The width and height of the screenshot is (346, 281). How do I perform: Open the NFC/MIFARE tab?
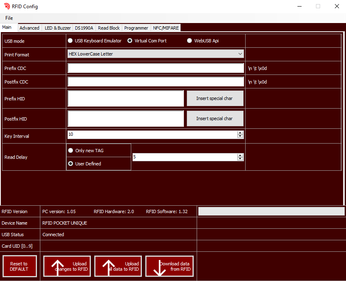pyautogui.click(x=166, y=28)
